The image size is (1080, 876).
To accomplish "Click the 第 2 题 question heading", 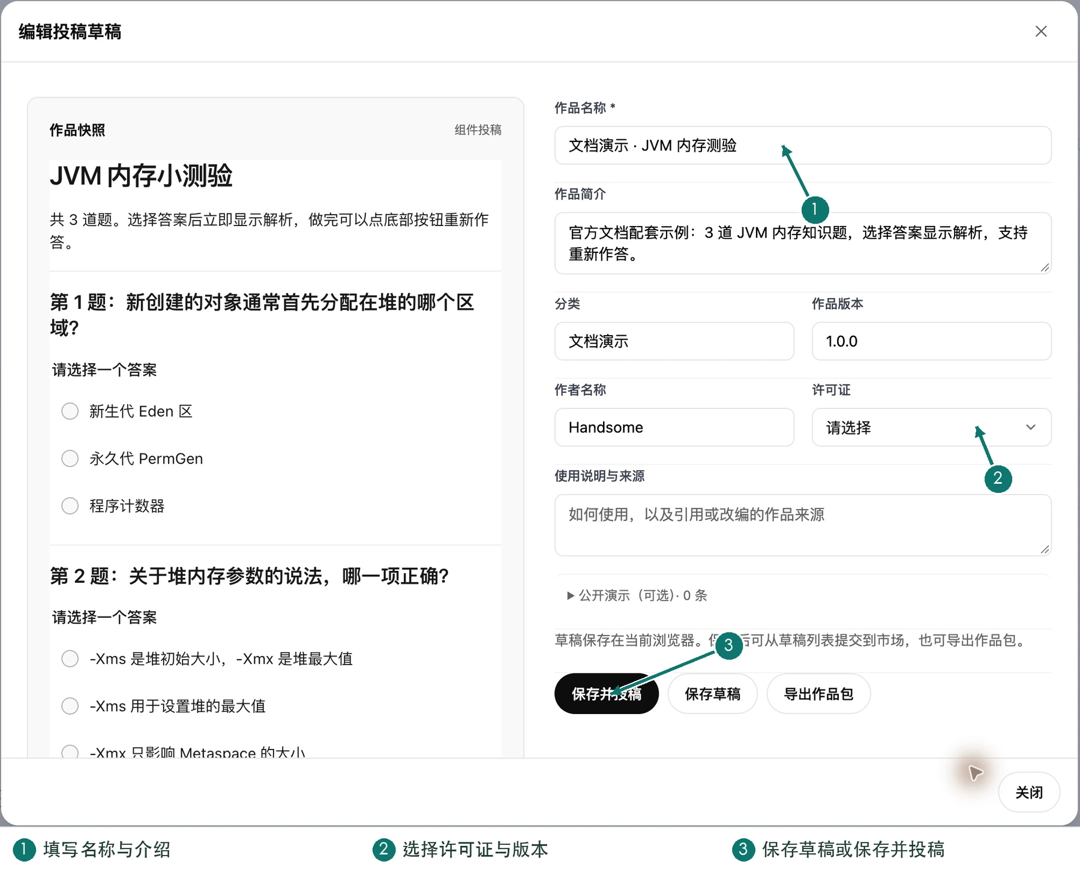I will coord(250,576).
